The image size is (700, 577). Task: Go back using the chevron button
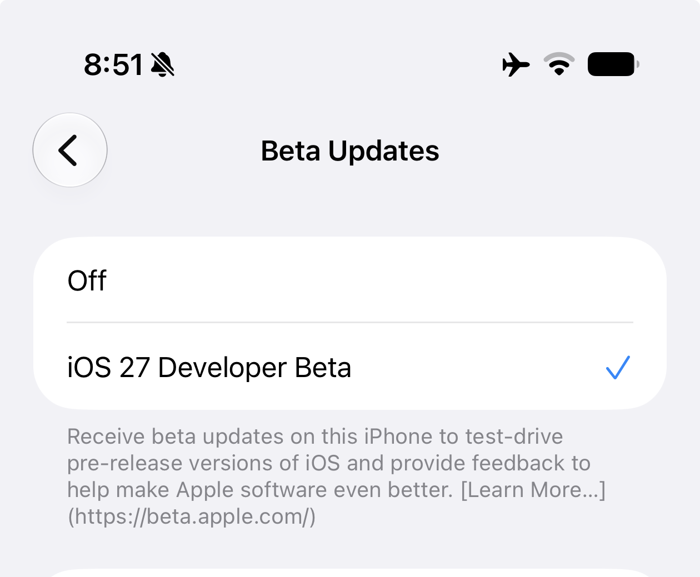(x=70, y=150)
